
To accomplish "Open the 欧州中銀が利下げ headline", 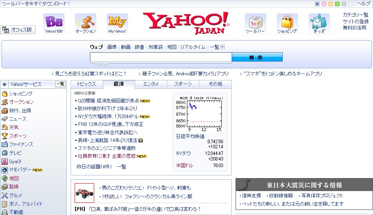I will tap(108, 109).
